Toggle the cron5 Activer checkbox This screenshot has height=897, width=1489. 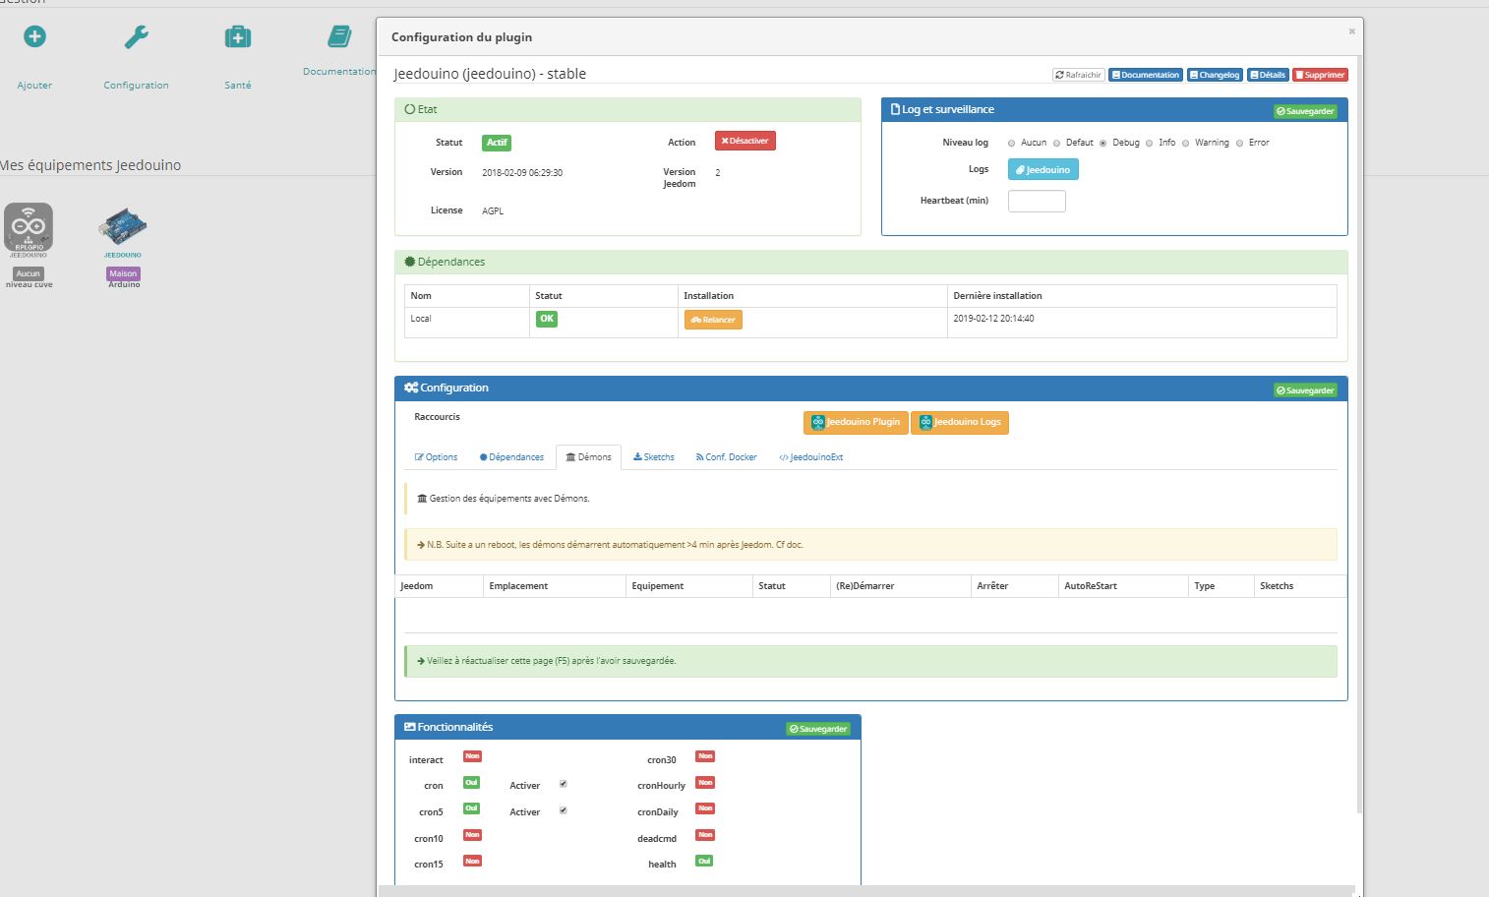pos(563,810)
